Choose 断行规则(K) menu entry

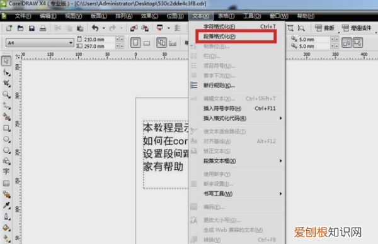[237, 86]
